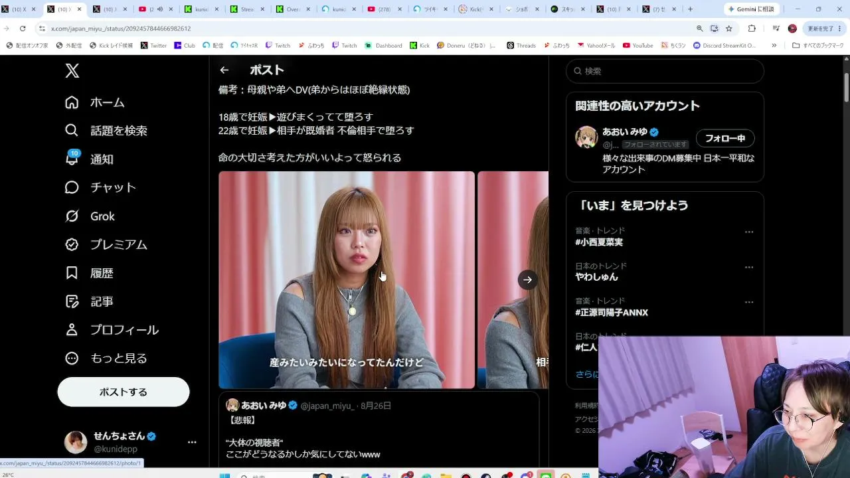The image size is (850, 478).
Task: Open more options for やわしゅん trend
Action: pyautogui.click(x=749, y=267)
